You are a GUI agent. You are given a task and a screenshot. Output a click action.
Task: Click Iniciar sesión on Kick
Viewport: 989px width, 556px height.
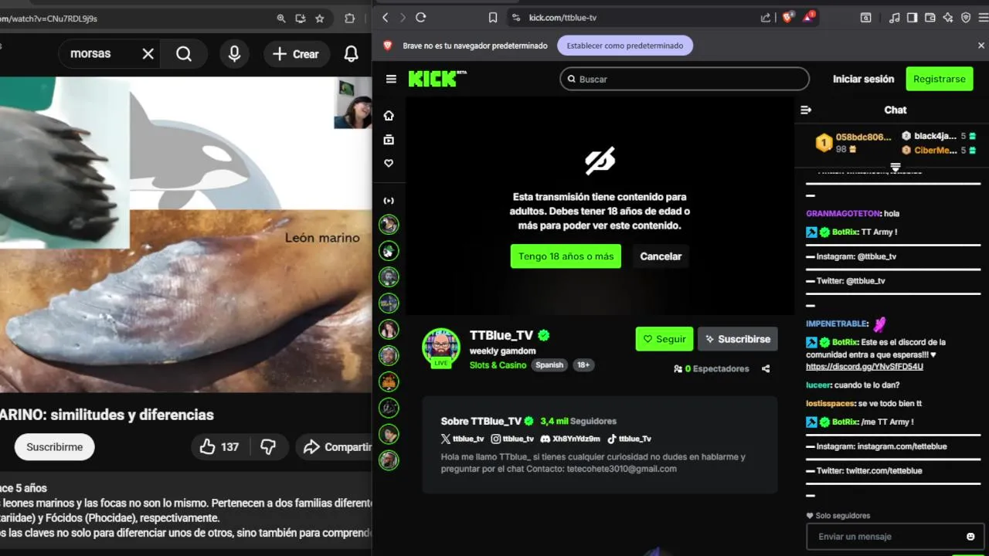pos(863,79)
